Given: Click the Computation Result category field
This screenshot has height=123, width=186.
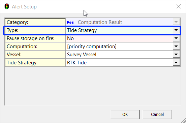Looking at the screenshot, I should coord(119,22).
